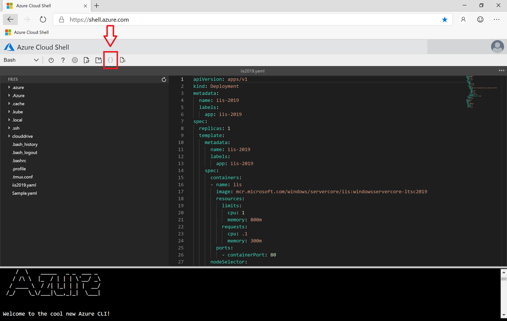Expand the .cache folder
The height and width of the screenshot is (321, 507).
click(9, 104)
